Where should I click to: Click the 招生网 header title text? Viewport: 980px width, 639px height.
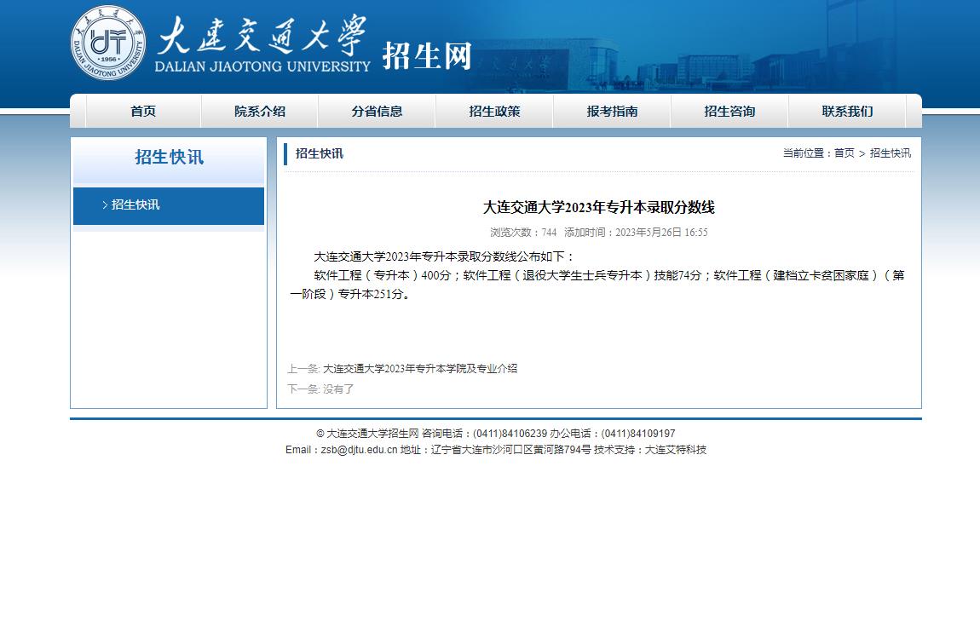coord(427,56)
